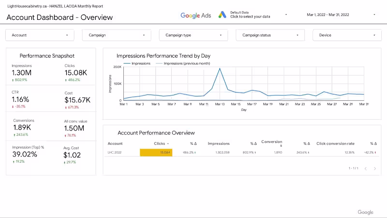The image size is (387, 218).
Task: Open the date range picker
Action: (x=341, y=15)
